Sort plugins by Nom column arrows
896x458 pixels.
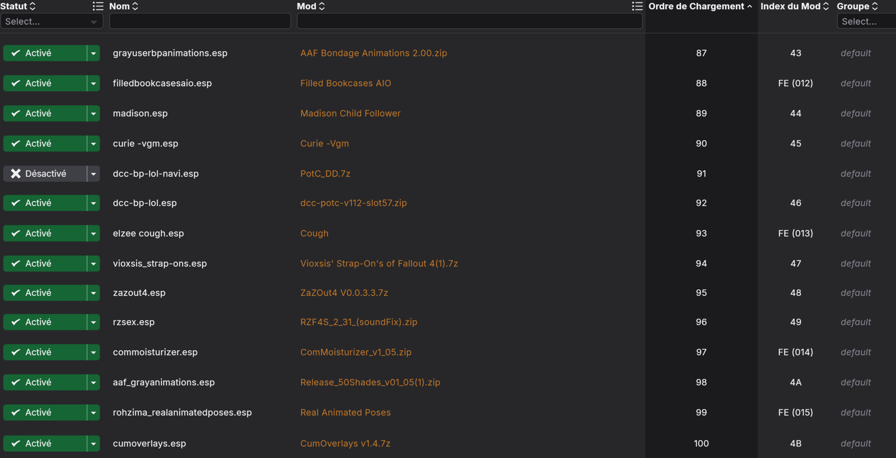pyautogui.click(x=135, y=6)
